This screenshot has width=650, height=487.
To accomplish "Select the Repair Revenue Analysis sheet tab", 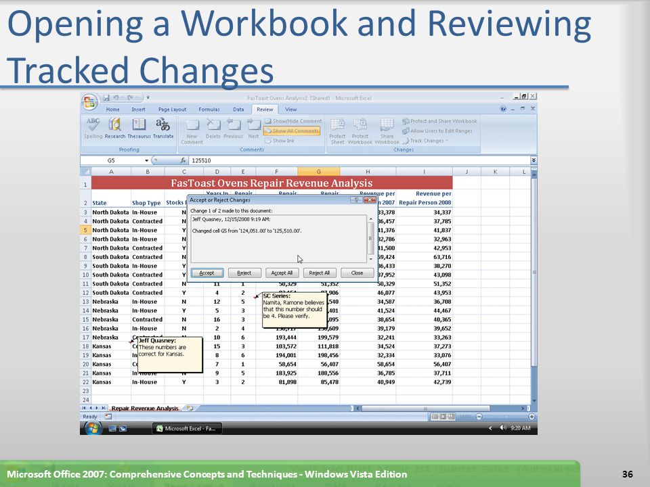I will 145,409.
